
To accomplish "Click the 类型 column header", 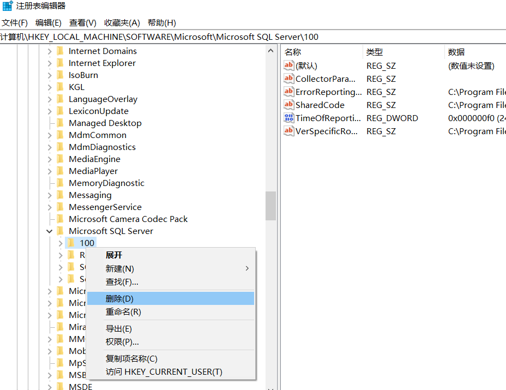I will (403, 52).
